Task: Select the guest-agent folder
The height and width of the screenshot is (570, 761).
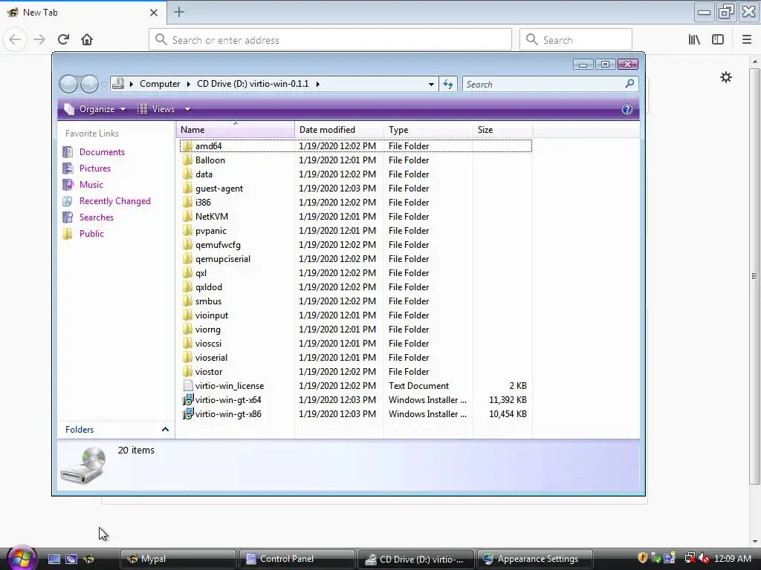Action: coord(219,188)
